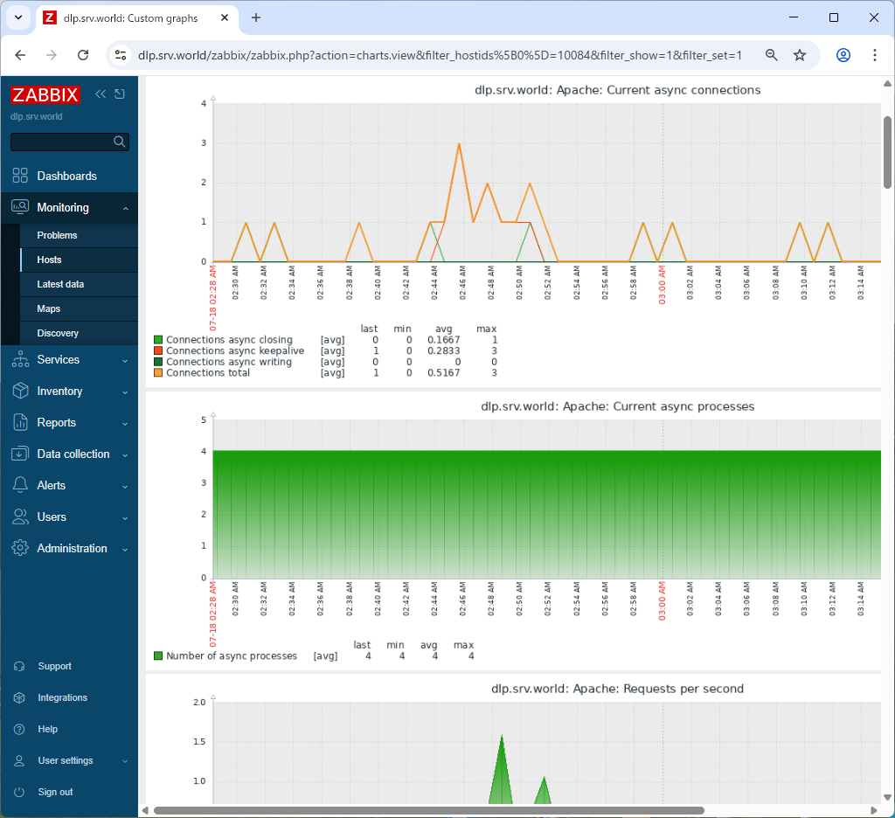
Task: Expand the User settings menu chevron
Action: pos(126,761)
